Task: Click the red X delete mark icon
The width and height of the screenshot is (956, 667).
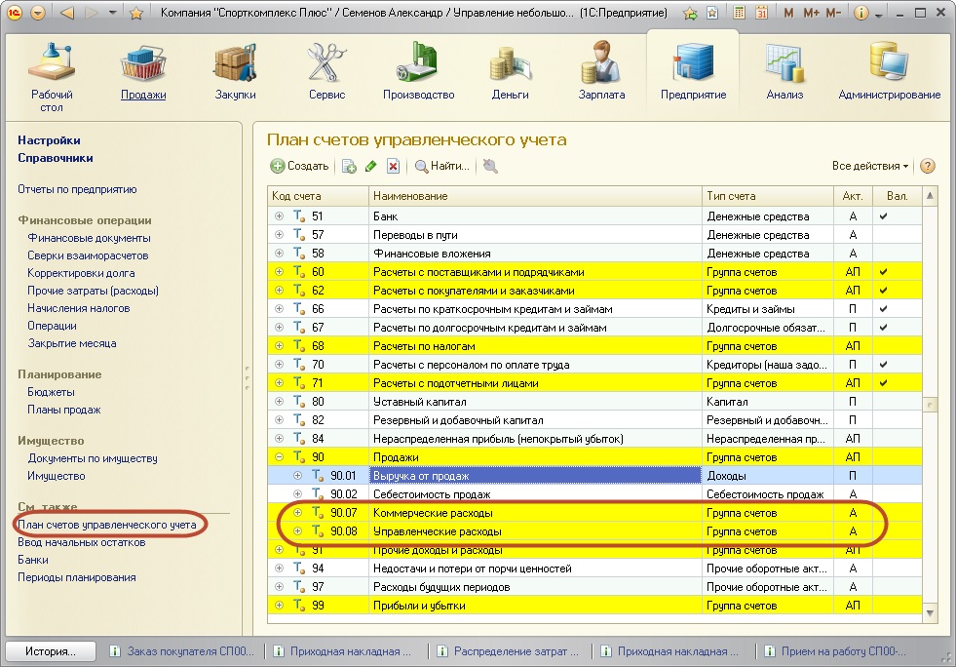Action: point(393,167)
